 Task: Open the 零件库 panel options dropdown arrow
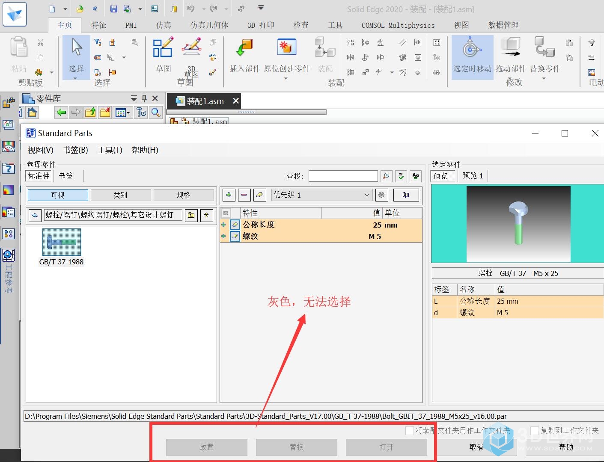(x=134, y=98)
